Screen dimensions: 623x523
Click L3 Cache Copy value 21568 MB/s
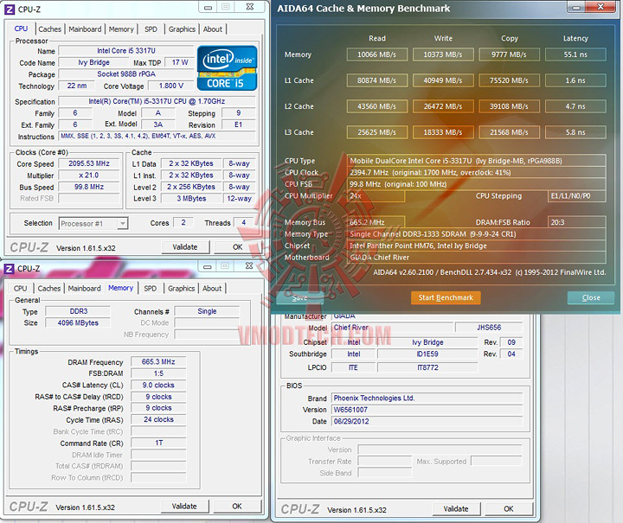[x=509, y=132]
